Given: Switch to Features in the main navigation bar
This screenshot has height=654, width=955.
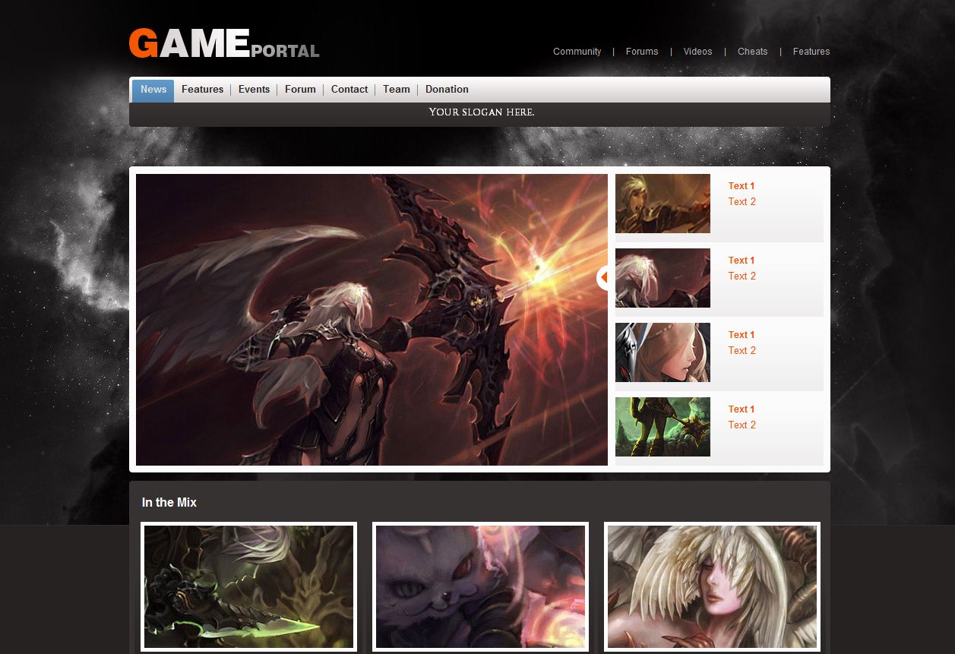Looking at the screenshot, I should tap(203, 90).
